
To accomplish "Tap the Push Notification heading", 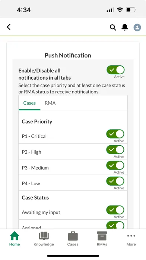I will point(68,55).
